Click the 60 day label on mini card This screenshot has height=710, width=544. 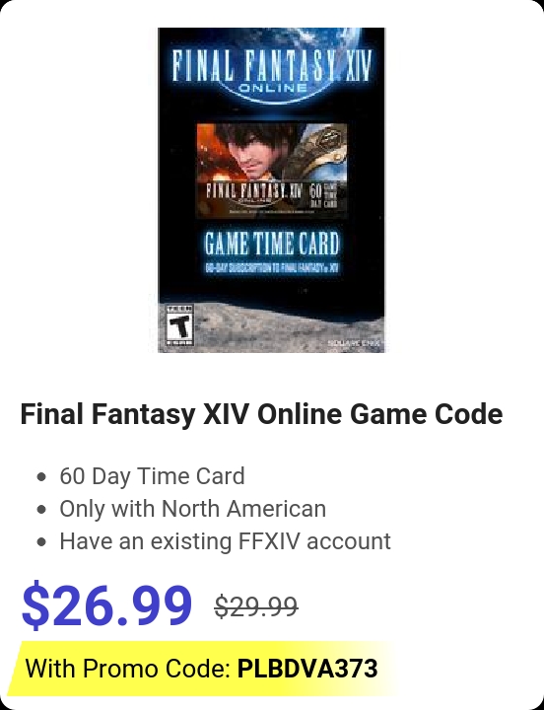tap(323, 194)
